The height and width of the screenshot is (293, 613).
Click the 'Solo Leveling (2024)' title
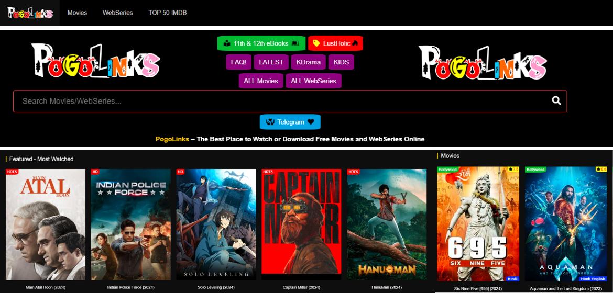pos(216,287)
